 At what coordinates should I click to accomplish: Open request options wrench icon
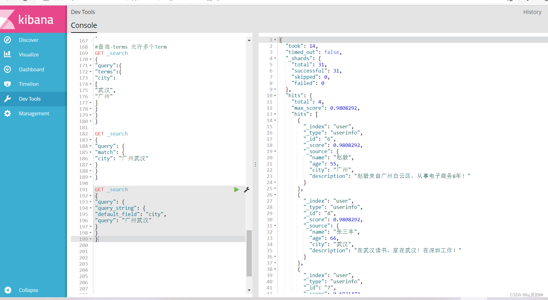[x=247, y=190]
